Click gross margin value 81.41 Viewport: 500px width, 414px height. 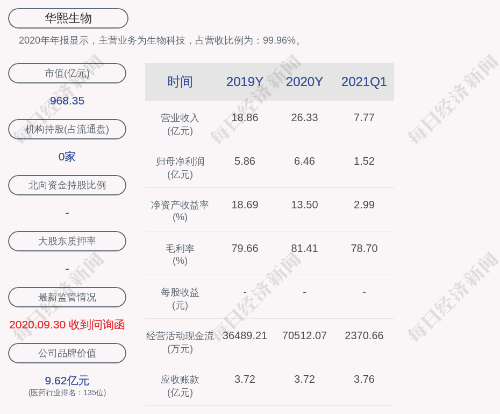[304, 248]
